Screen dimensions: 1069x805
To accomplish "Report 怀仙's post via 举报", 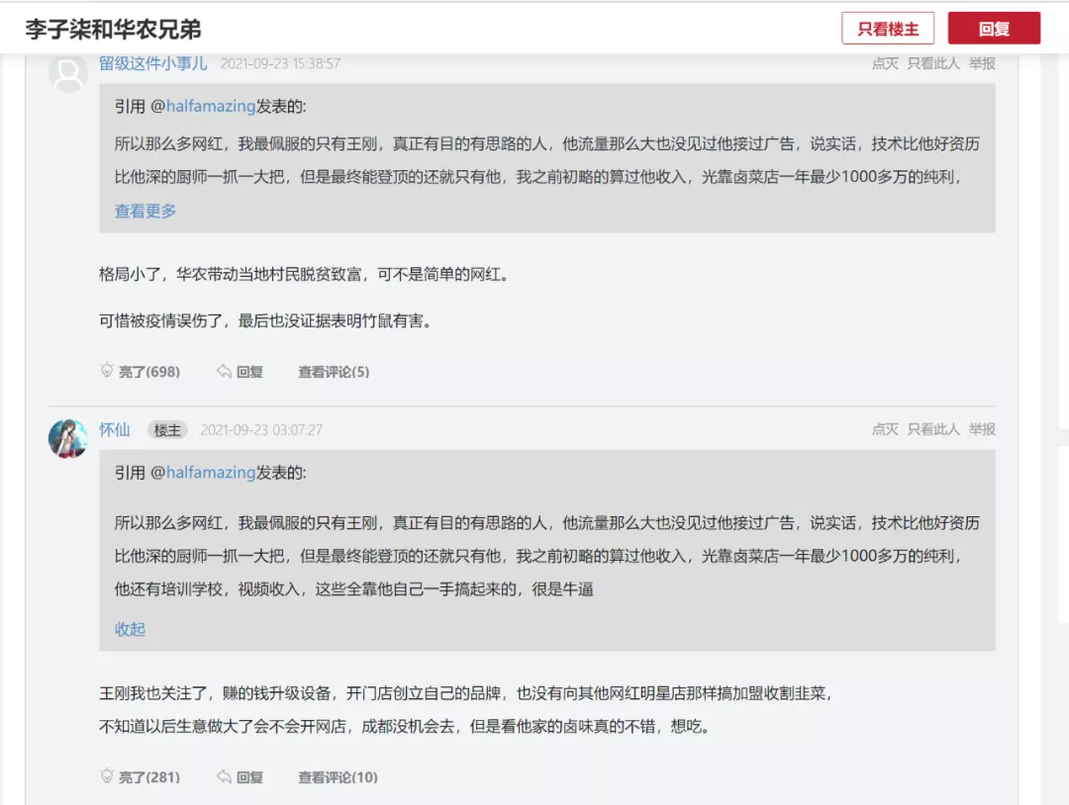I will point(982,429).
